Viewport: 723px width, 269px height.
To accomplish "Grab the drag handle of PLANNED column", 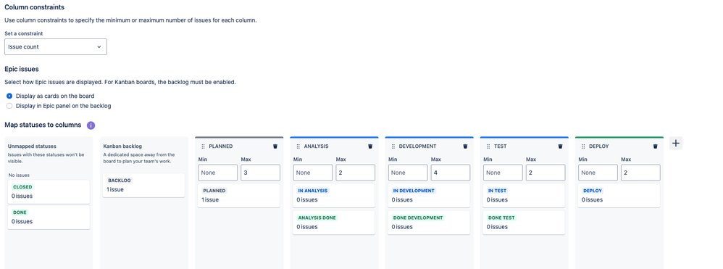I will click(204, 146).
